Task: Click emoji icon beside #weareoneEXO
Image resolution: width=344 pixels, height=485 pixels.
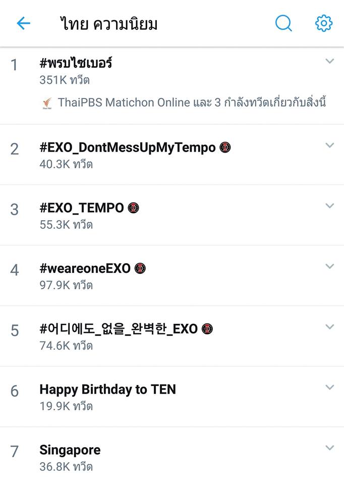Action: (x=140, y=268)
